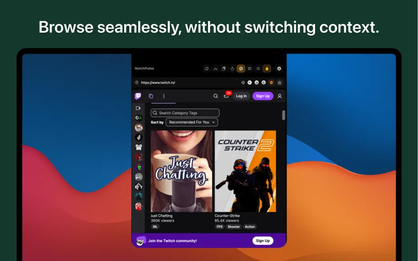Open the Just Chatting category thumbnail

pyautogui.click(x=181, y=171)
